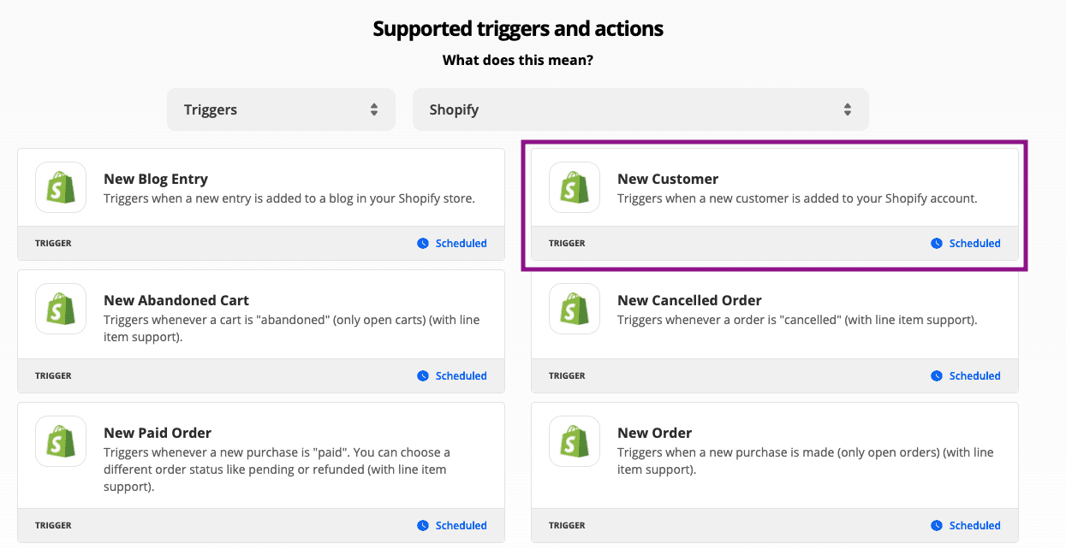
Task: Open the Triggers dropdown
Action: 281,109
